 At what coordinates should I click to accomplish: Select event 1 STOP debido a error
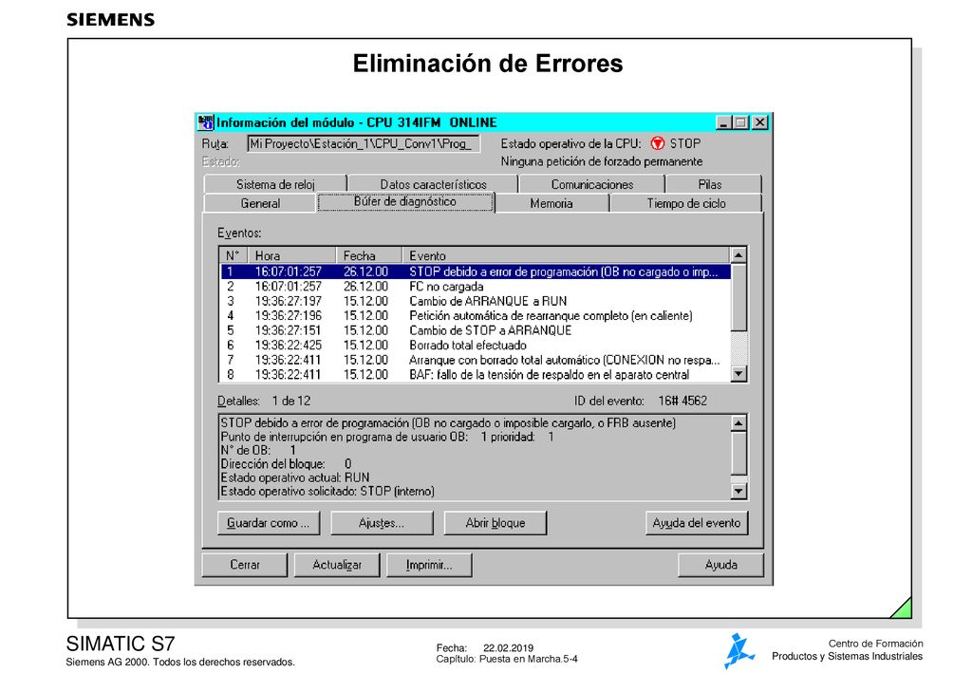tap(476, 271)
